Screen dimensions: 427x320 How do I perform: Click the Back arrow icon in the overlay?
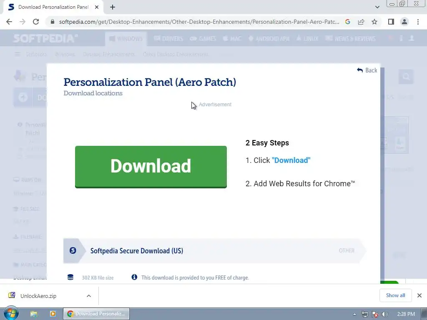[360, 70]
